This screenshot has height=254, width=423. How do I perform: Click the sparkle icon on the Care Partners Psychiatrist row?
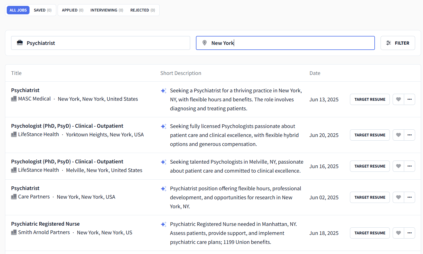click(x=164, y=189)
